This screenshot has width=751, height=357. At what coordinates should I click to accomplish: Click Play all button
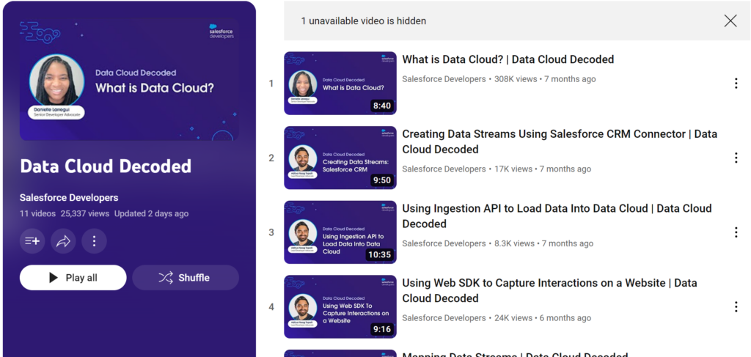(73, 278)
